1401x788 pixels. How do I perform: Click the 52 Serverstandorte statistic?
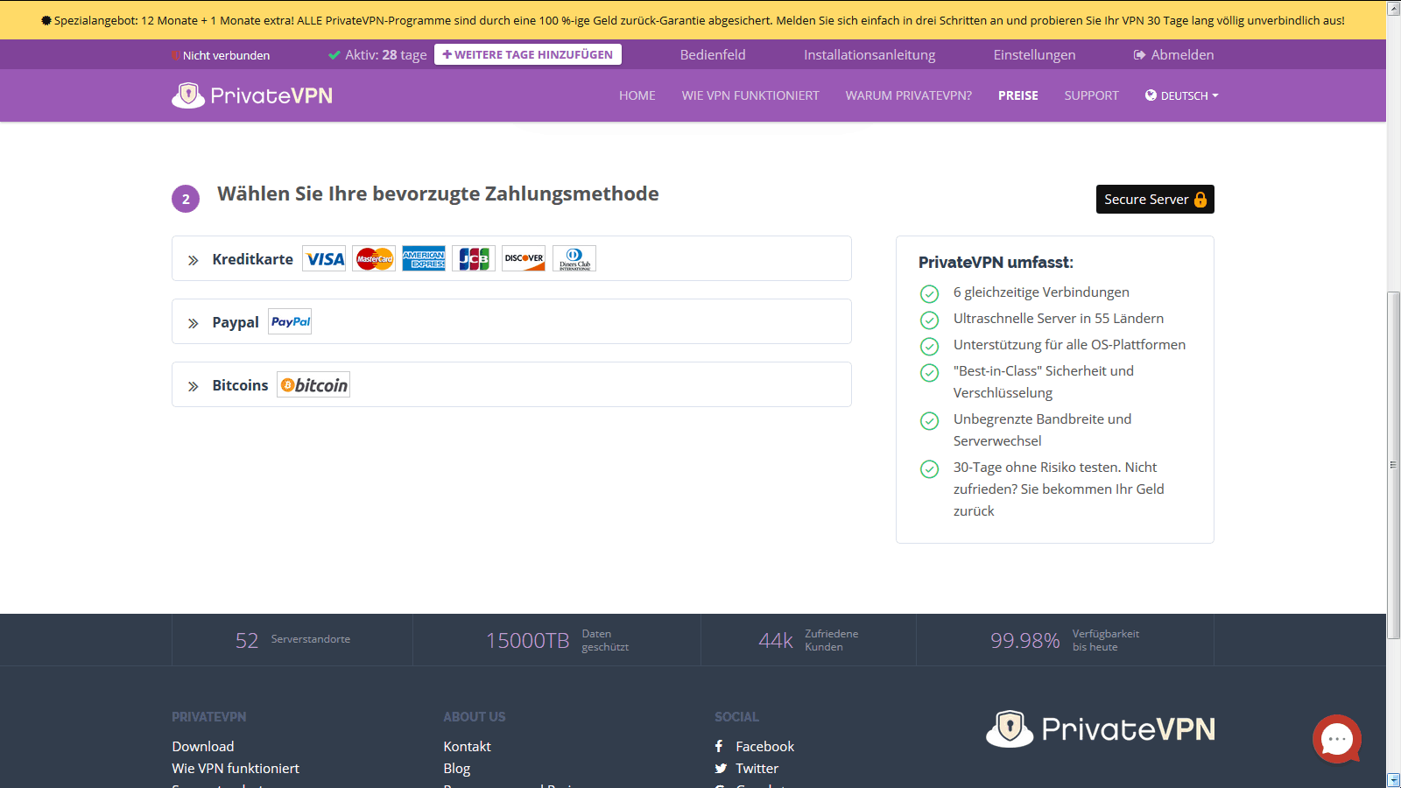(292, 640)
